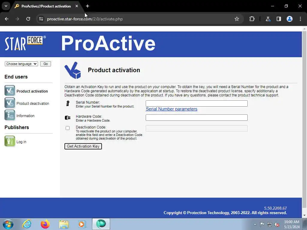
Task: Click the Hardware Code icon
Action: point(67,118)
